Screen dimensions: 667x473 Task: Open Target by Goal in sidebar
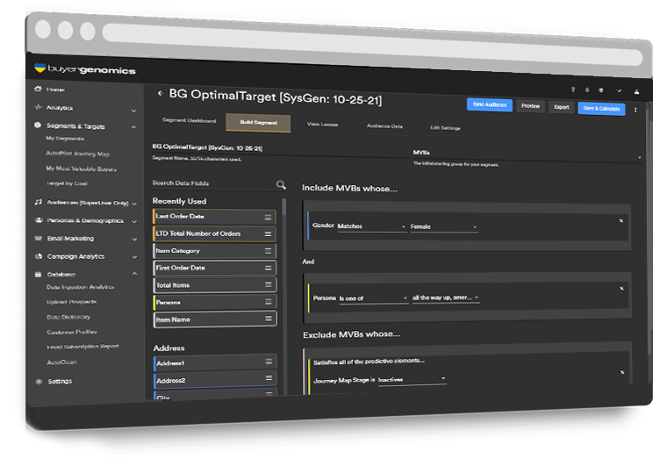[67, 183]
